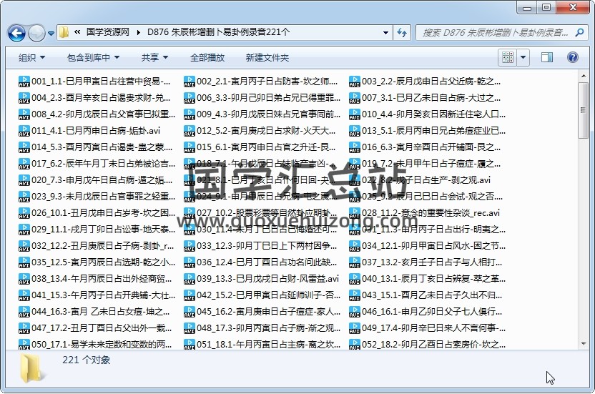Select AVI icon of file 012_5.2
The height and width of the screenshot is (394, 595).
point(189,131)
